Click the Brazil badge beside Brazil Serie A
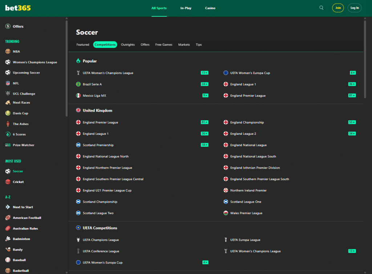Screen dimensions: 372x274 pyautogui.click(x=78, y=84)
